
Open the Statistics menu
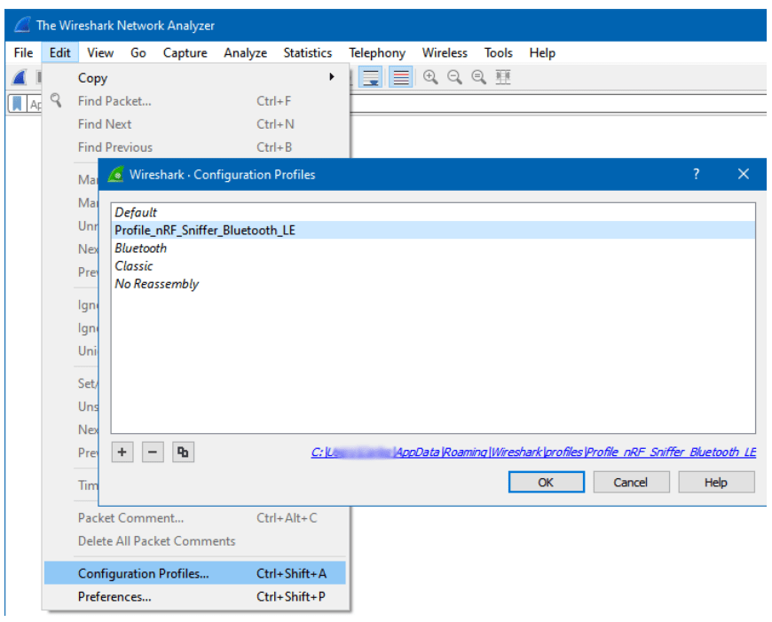point(307,53)
